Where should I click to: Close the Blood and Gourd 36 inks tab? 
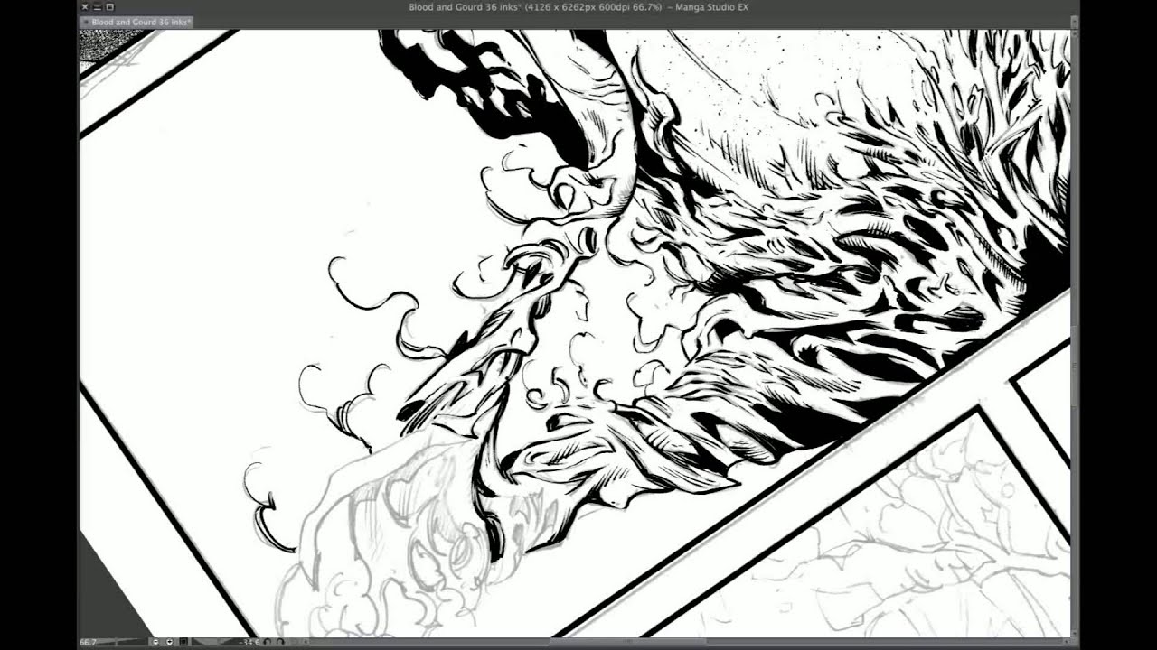[86, 22]
